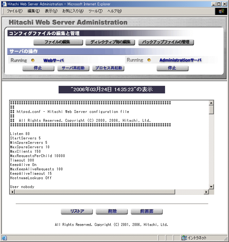Click the 削除 button
Screen dimensions: 229x242
click(x=112, y=211)
